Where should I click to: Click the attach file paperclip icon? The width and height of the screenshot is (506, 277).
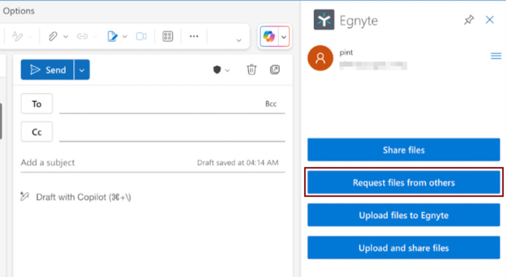click(x=53, y=36)
